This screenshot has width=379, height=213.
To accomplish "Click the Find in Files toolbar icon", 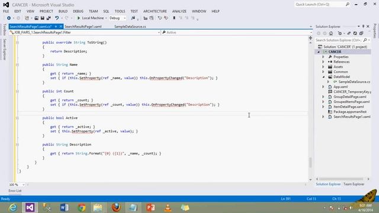I will [x=133, y=18].
